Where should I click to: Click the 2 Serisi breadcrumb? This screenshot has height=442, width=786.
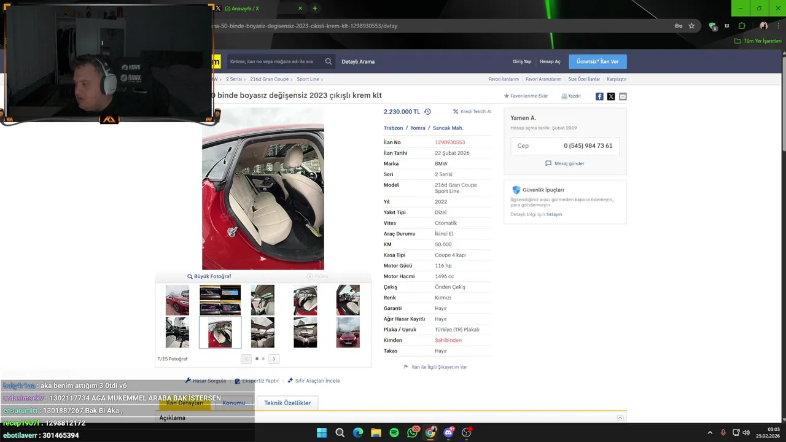tap(233, 79)
